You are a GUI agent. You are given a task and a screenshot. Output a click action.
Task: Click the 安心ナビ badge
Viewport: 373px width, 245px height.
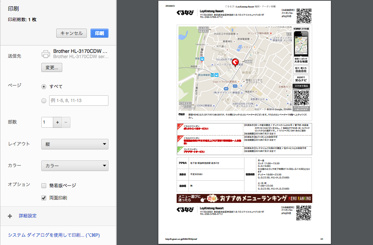click(301, 79)
